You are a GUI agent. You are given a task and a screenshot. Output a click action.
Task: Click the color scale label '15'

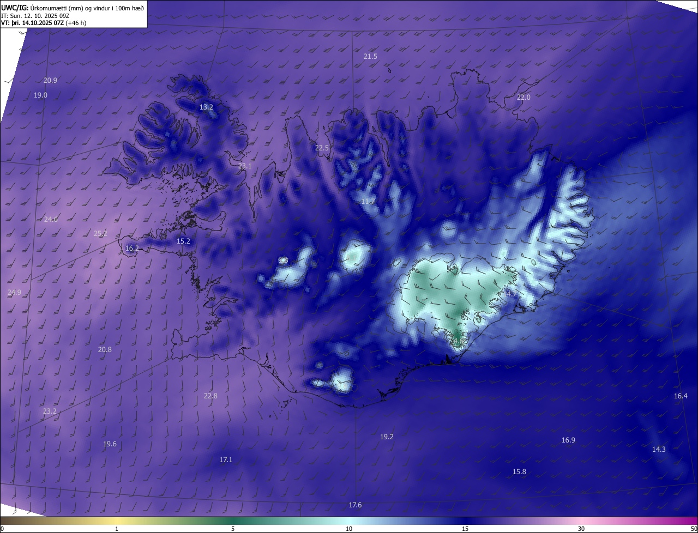pyautogui.click(x=465, y=529)
